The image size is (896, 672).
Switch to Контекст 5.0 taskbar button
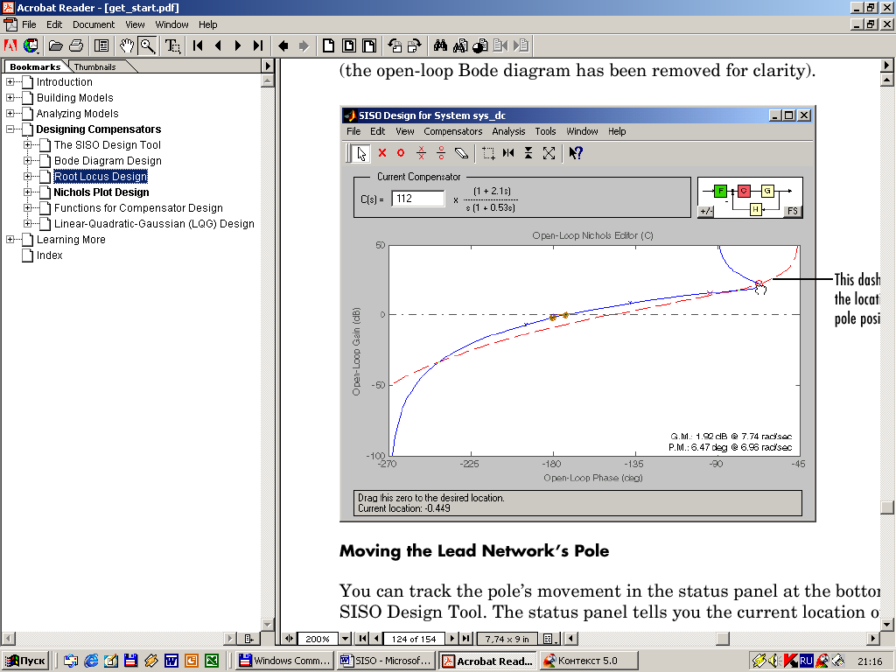point(588,661)
